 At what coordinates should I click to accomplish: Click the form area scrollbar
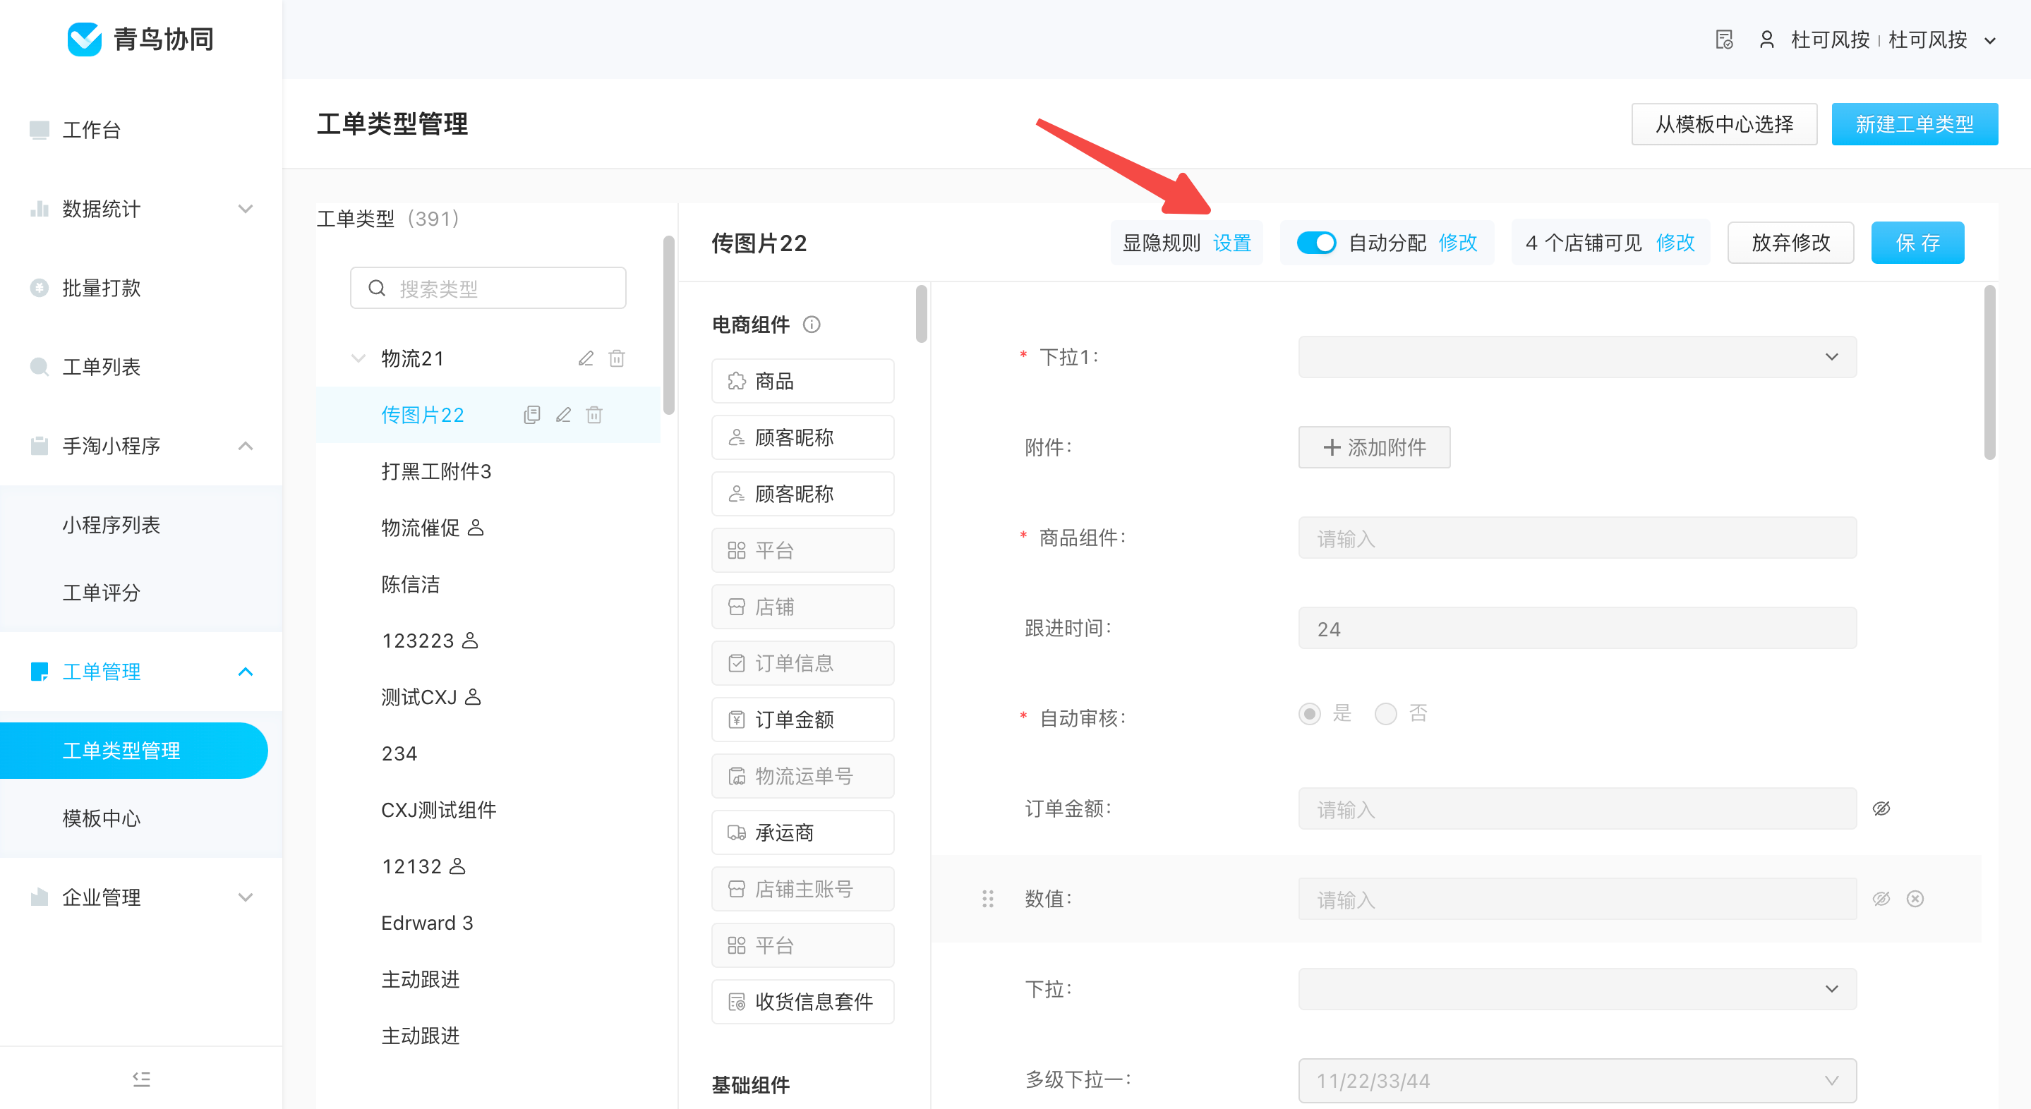[x=1989, y=372]
